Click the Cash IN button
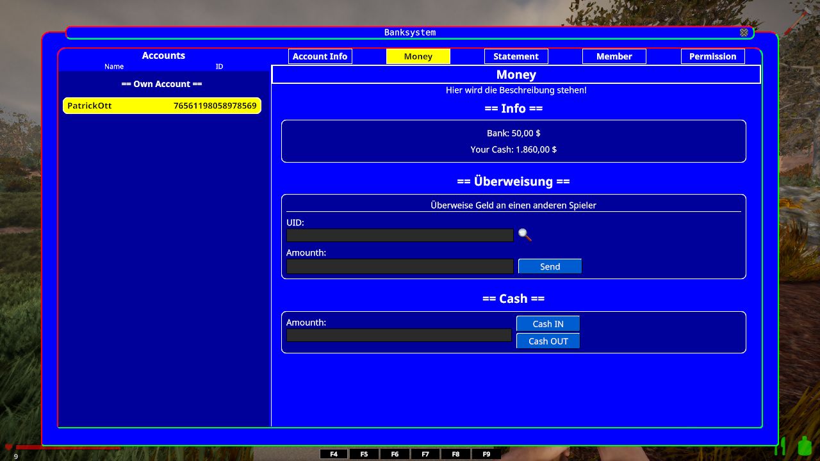The image size is (820, 461). [548, 324]
